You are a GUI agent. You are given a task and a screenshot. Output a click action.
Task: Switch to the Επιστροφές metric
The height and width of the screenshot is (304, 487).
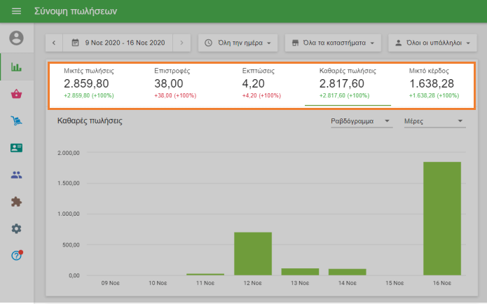pyautogui.click(x=172, y=83)
